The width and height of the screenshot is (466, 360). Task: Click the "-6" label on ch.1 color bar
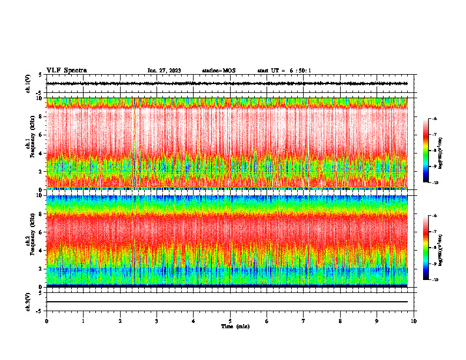[434, 119]
